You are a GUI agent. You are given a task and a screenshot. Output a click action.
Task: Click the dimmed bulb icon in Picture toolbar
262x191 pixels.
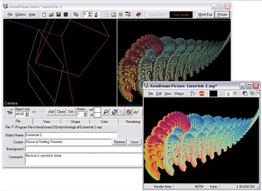[235, 93]
